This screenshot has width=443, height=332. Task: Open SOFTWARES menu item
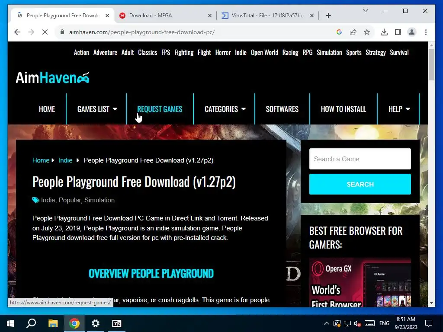(282, 109)
